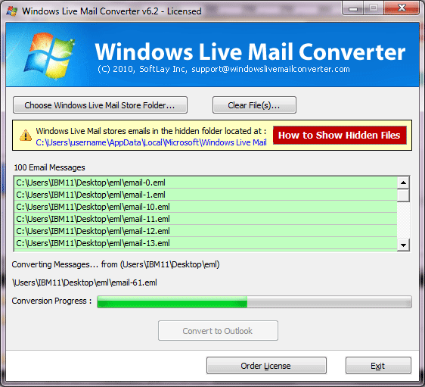Click the Clear File(s) button

pyautogui.click(x=254, y=105)
